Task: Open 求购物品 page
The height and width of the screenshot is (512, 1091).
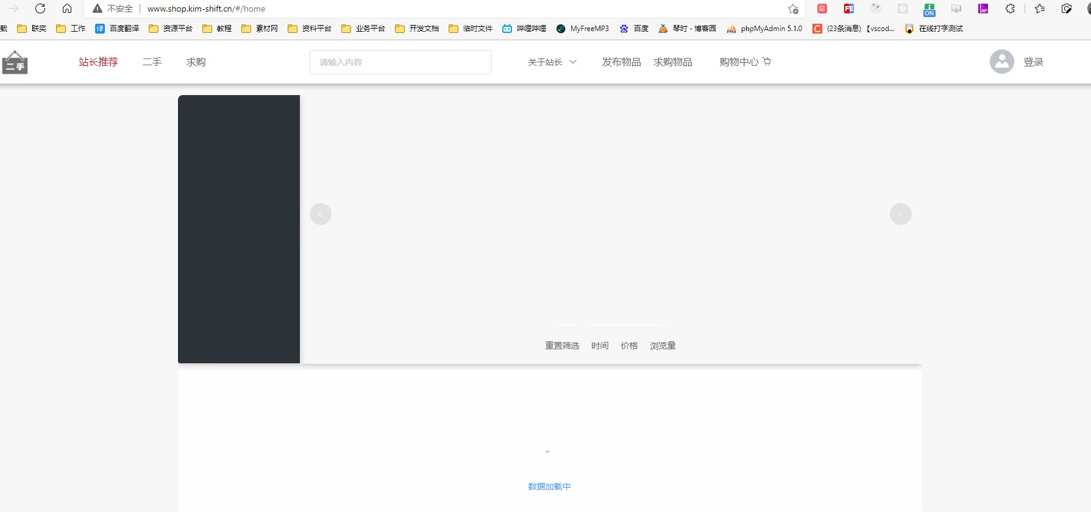Action: (673, 62)
